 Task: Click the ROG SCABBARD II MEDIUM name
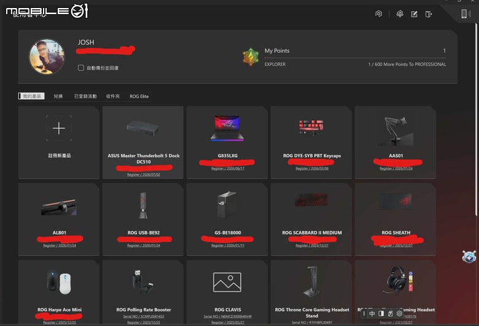[x=312, y=233]
